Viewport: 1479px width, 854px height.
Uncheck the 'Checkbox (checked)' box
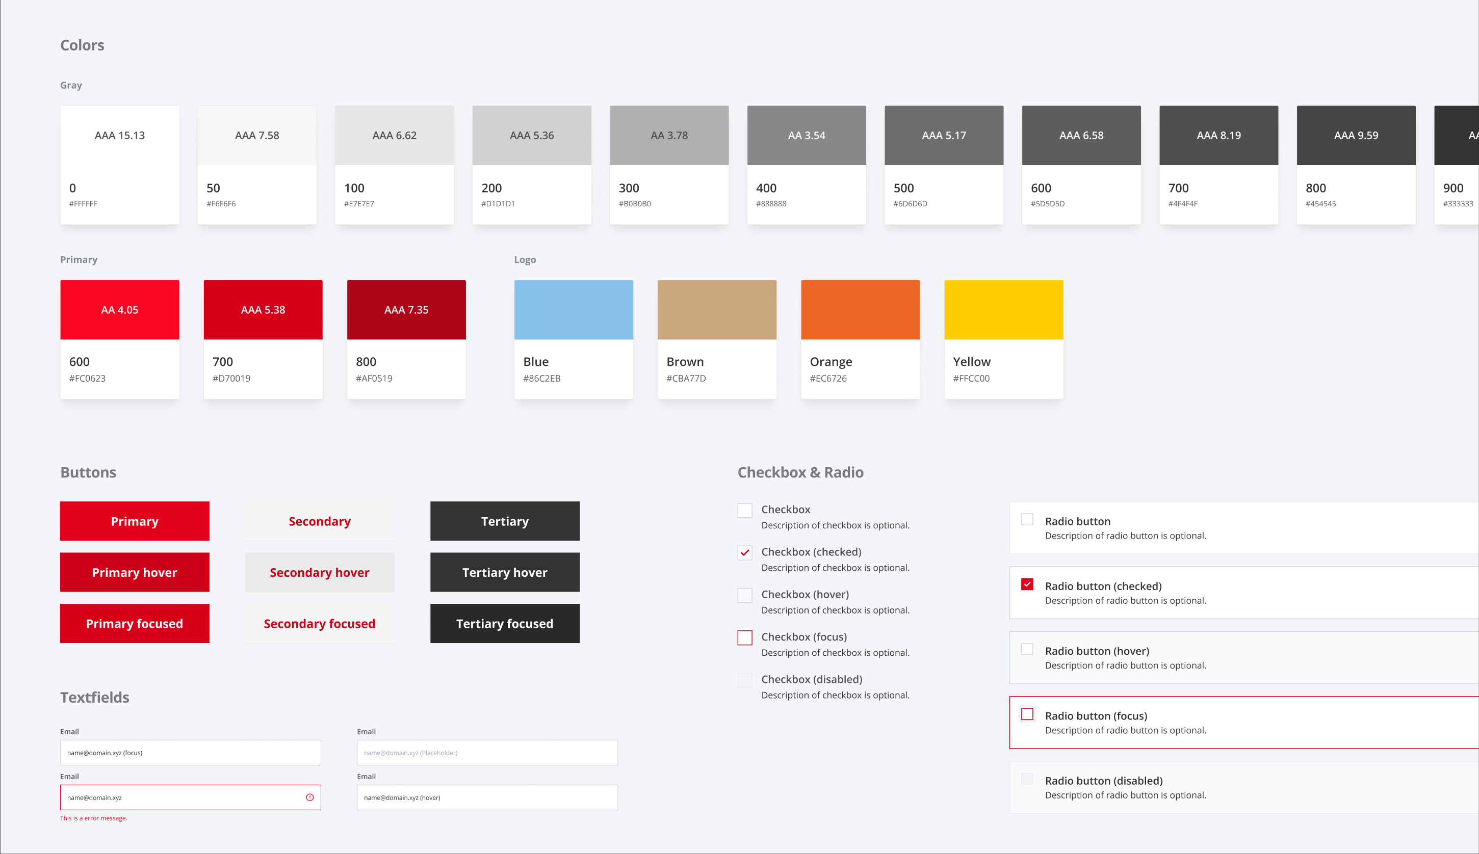coord(744,552)
